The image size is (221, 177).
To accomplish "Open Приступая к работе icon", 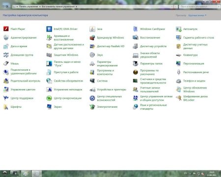I will 49,72.
